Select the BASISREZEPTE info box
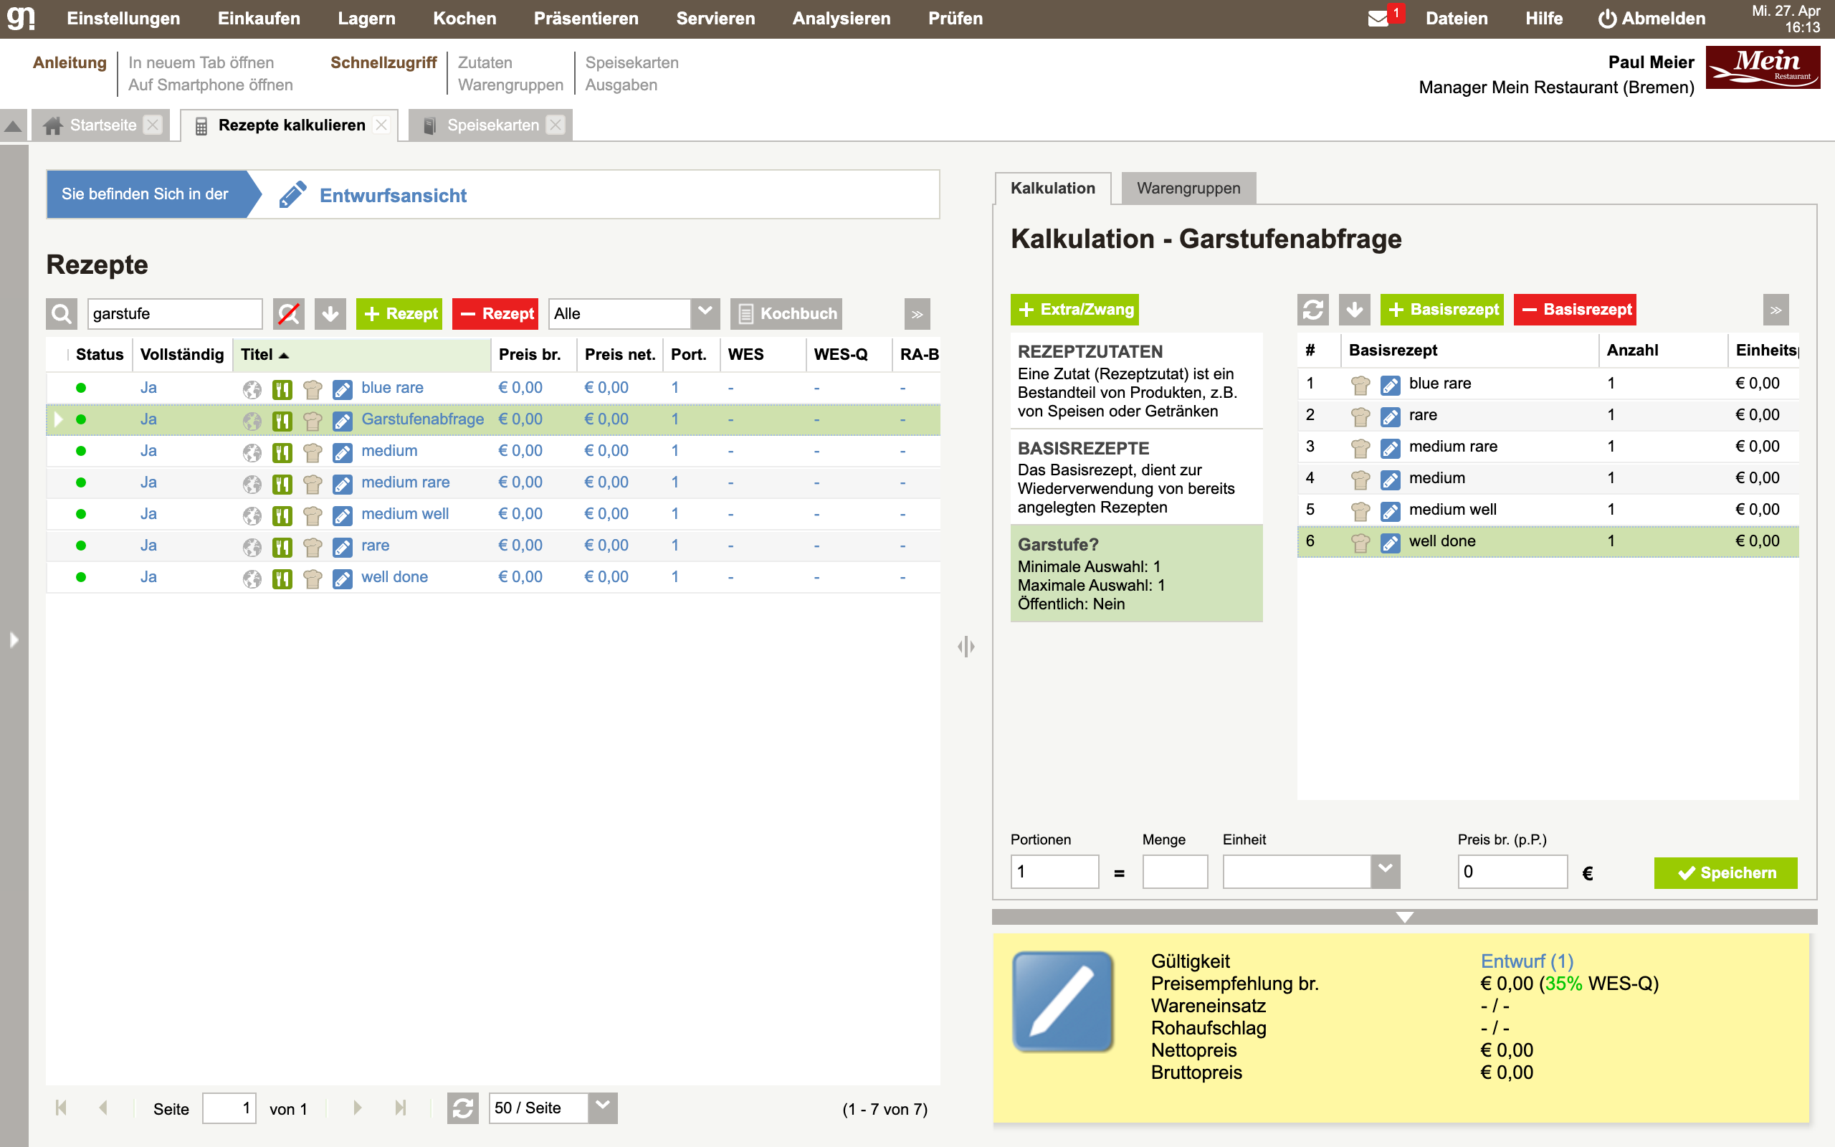The image size is (1835, 1147). [1136, 477]
